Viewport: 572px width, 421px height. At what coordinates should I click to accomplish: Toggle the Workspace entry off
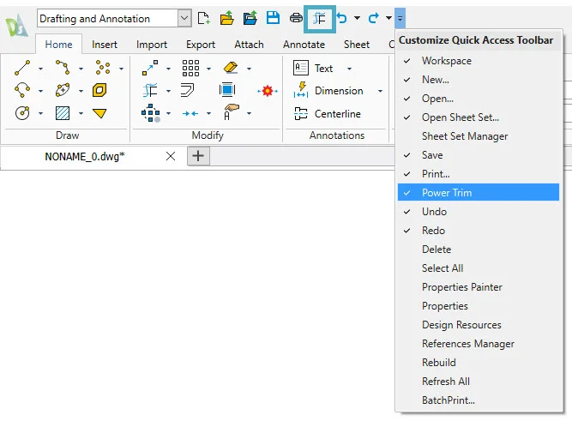coord(446,61)
